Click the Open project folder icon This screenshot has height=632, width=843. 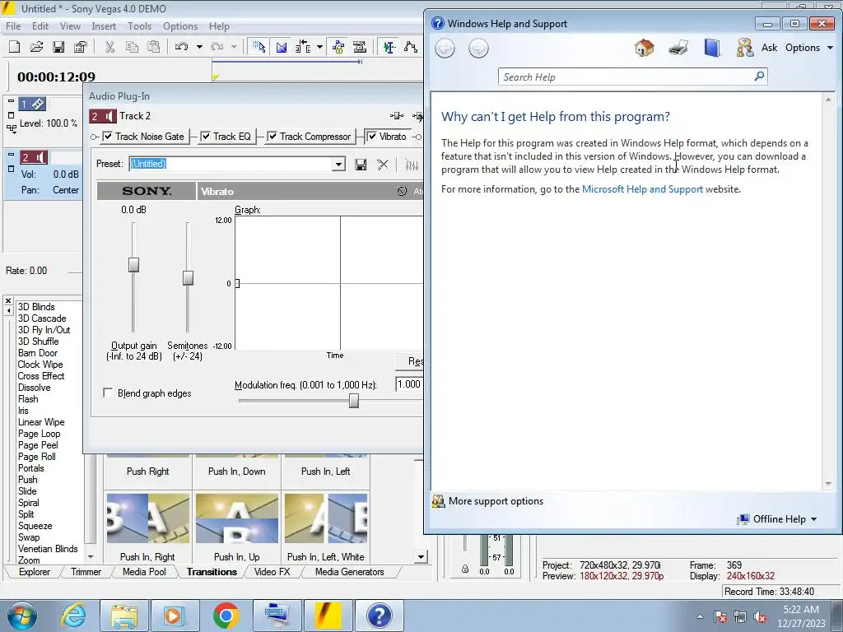point(36,47)
